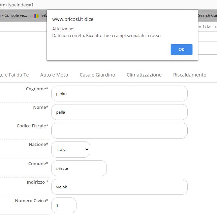Viewport: 217px width, 216px height.
Task: Click the eBay bookmark icon
Action: (36, 16)
